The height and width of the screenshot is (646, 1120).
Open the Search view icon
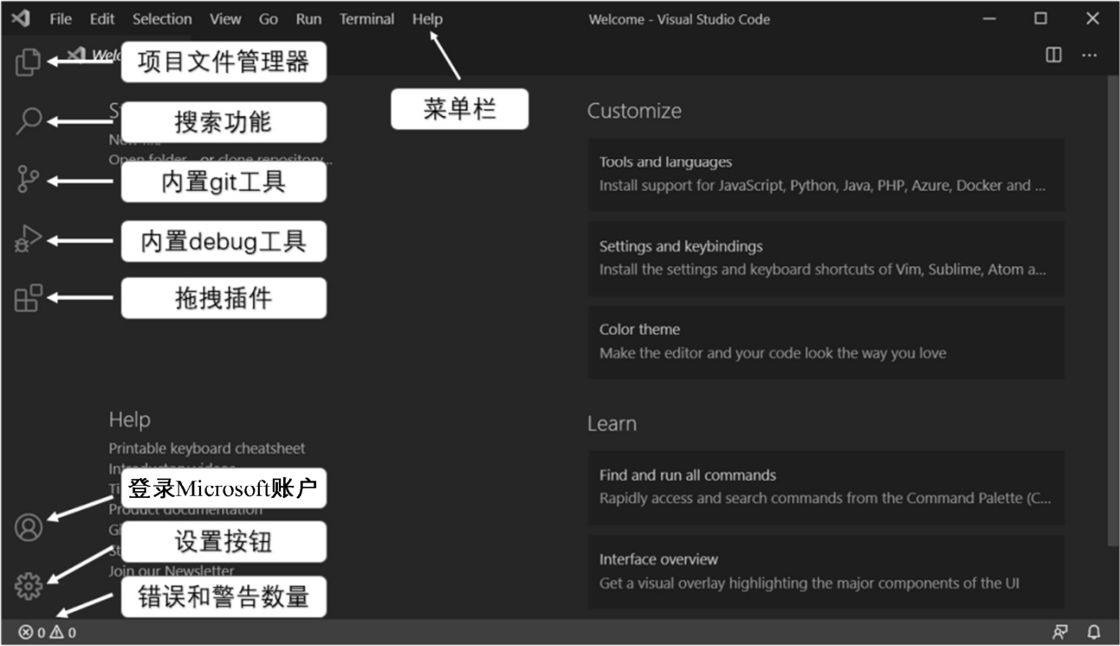pos(29,120)
